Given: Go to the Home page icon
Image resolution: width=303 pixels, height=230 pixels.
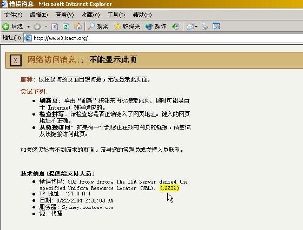Looking at the screenshot, I should [78, 26].
